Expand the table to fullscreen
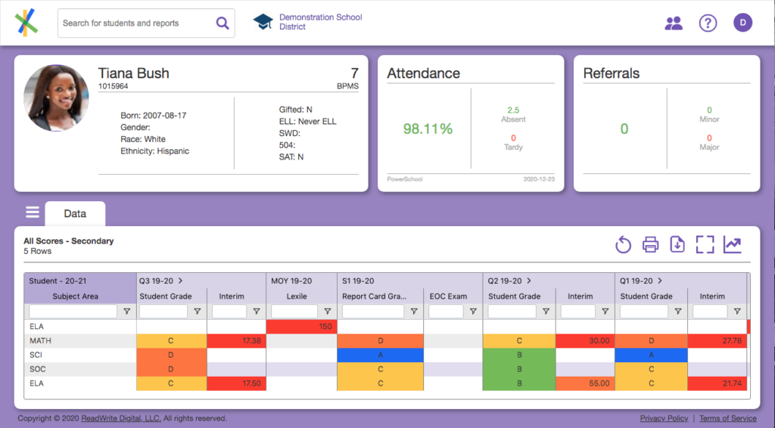The width and height of the screenshot is (775, 428). (x=705, y=244)
